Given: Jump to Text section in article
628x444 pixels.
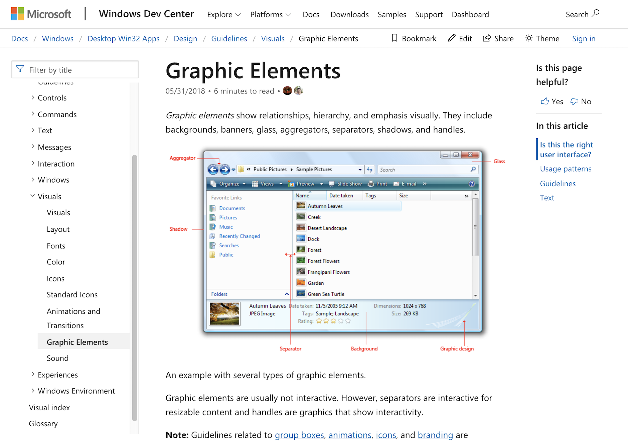Looking at the screenshot, I should [x=547, y=198].
